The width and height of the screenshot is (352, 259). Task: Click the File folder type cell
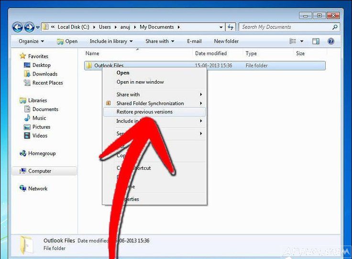[x=256, y=65]
